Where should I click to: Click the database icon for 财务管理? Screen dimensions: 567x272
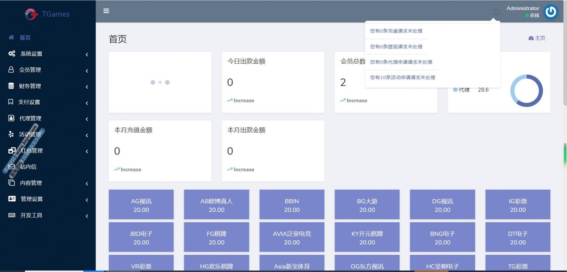pos(11,86)
